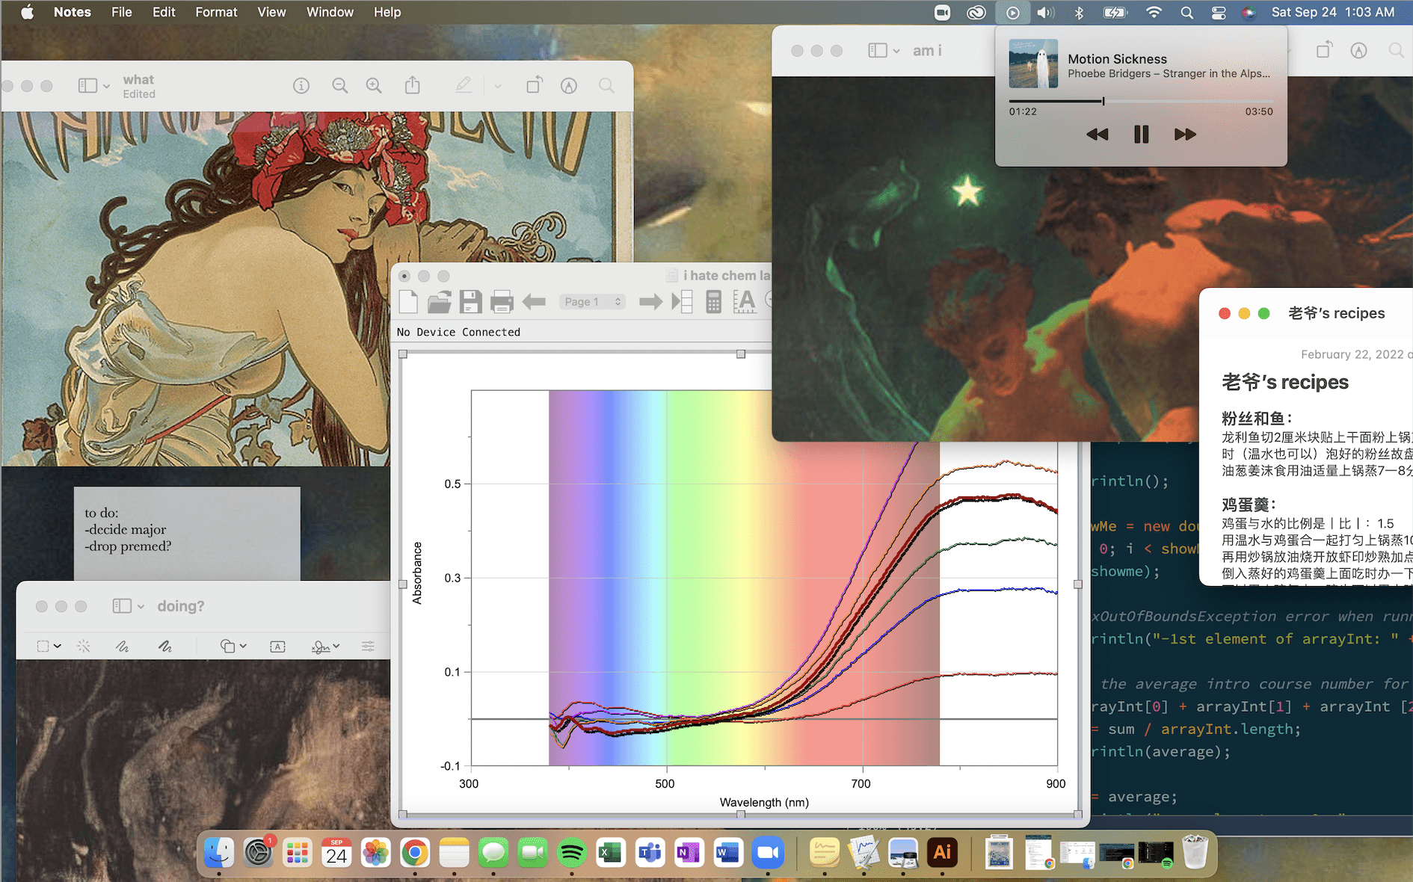
Task: Go to next page with right arrow
Action: click(650, 301)
